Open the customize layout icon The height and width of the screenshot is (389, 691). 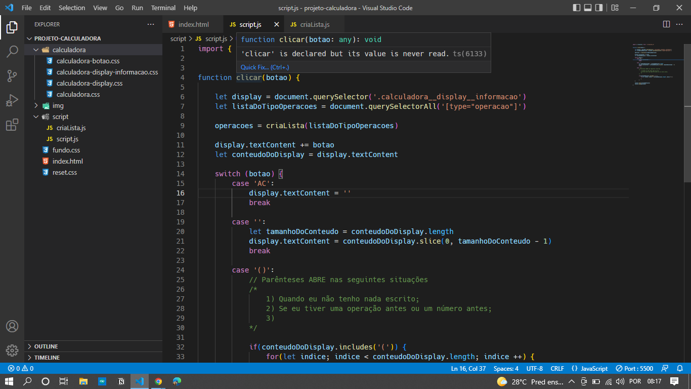615,8
